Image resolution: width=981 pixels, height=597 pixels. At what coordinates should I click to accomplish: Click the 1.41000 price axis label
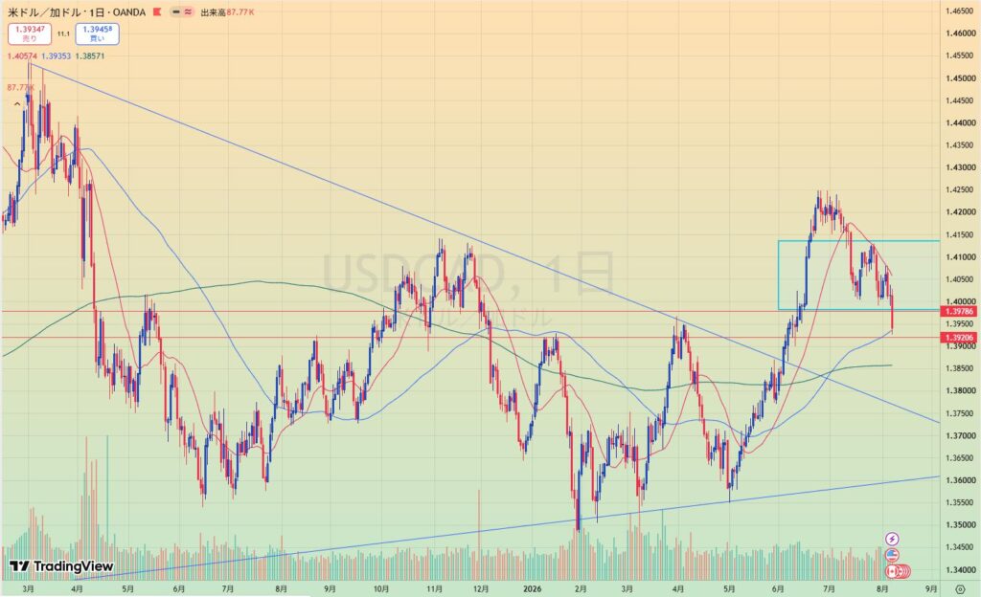click(x=961, y=256)
